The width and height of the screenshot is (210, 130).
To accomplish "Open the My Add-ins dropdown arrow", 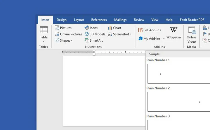I will click(164, 38).
